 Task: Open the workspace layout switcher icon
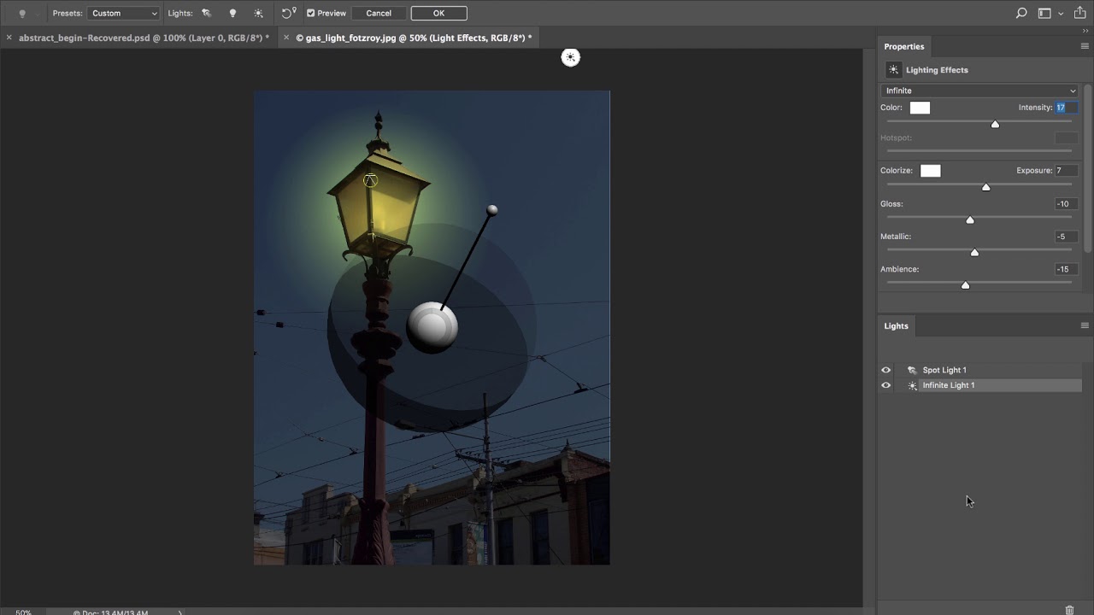point(1044,14)
